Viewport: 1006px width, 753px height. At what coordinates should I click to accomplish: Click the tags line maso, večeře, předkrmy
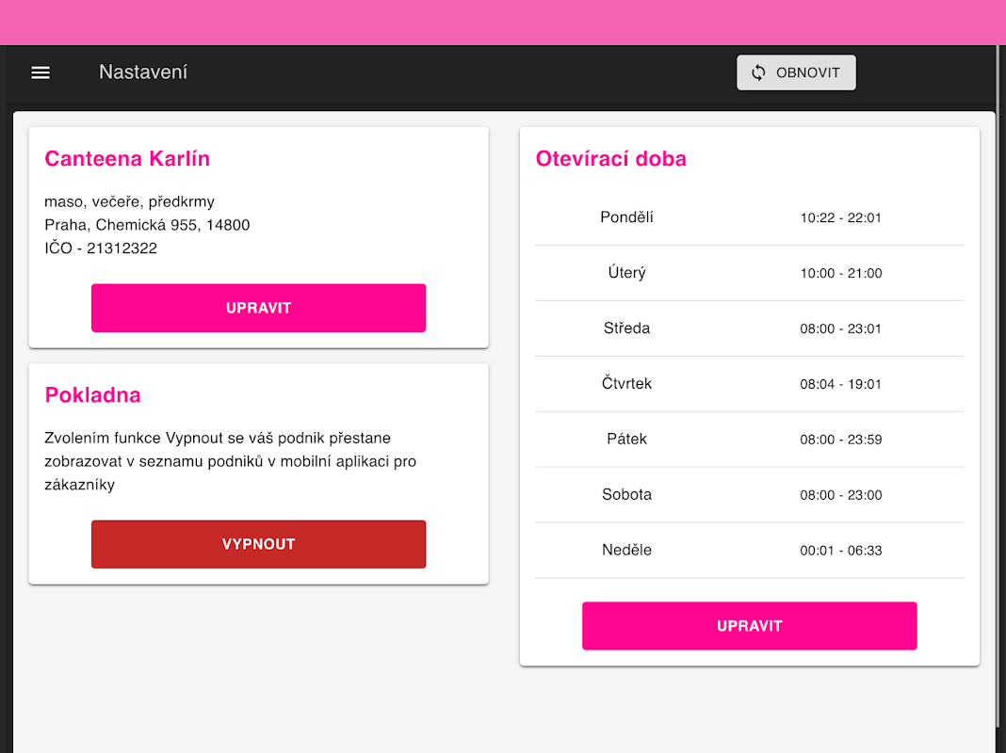point(129,201)
